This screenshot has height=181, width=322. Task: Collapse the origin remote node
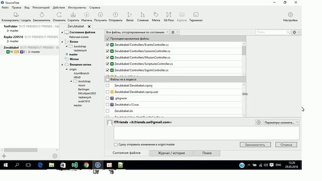click(66, 69)
